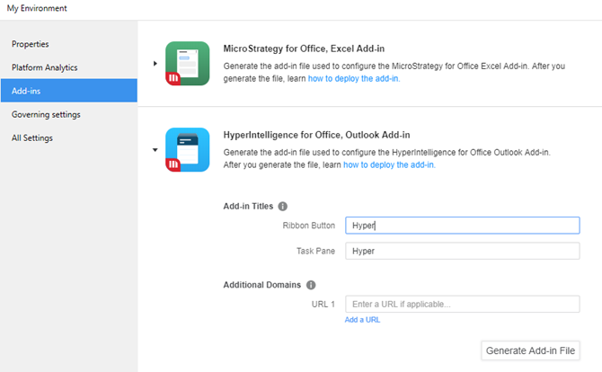Click the info icon beside Add-in Titles

[x=282, y=206]
